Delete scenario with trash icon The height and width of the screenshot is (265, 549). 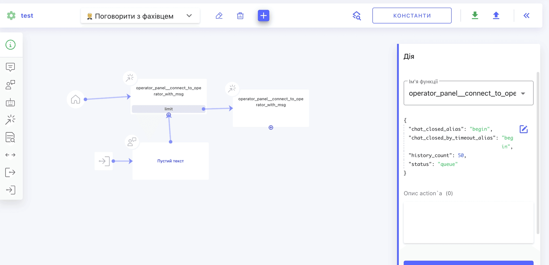click(240, 16)
